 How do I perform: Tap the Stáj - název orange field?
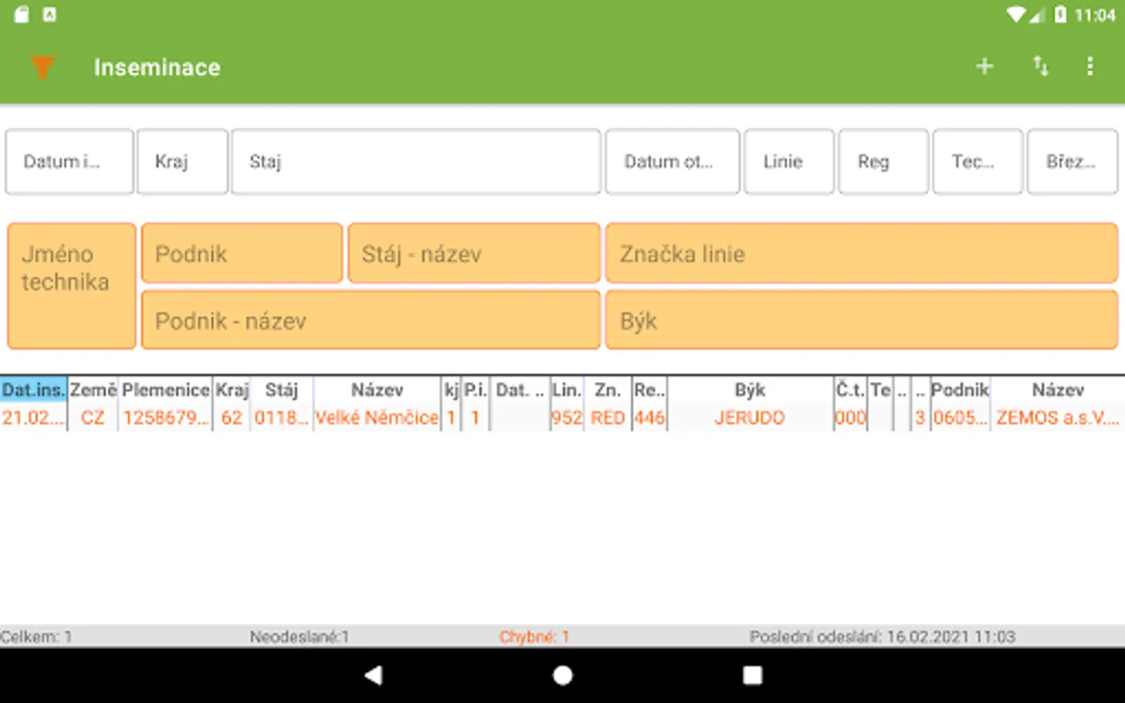tap(474, 253)
